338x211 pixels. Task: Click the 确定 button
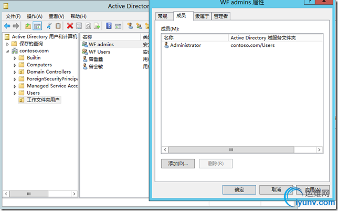[x=239, y=189]
